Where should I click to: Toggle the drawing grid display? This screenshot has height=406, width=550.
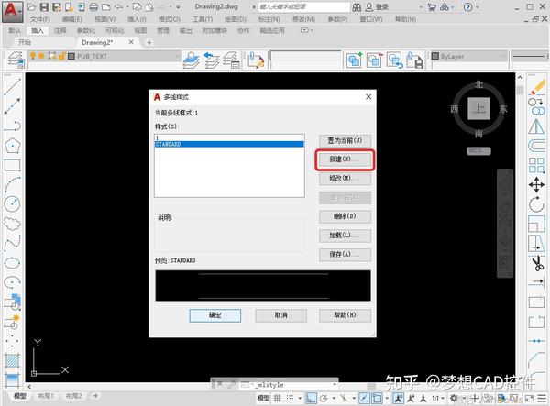point(278,399)
